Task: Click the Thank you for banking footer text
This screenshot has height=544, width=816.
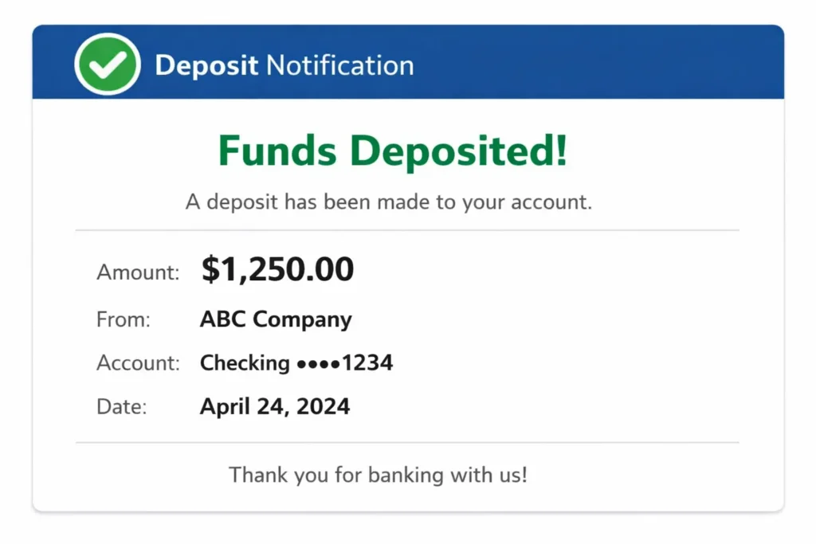Action: pos(379,476)
